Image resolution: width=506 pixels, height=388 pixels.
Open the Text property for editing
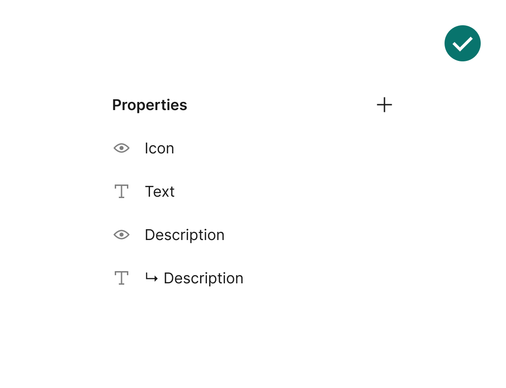pyautogui.click(x=159, y=191)
